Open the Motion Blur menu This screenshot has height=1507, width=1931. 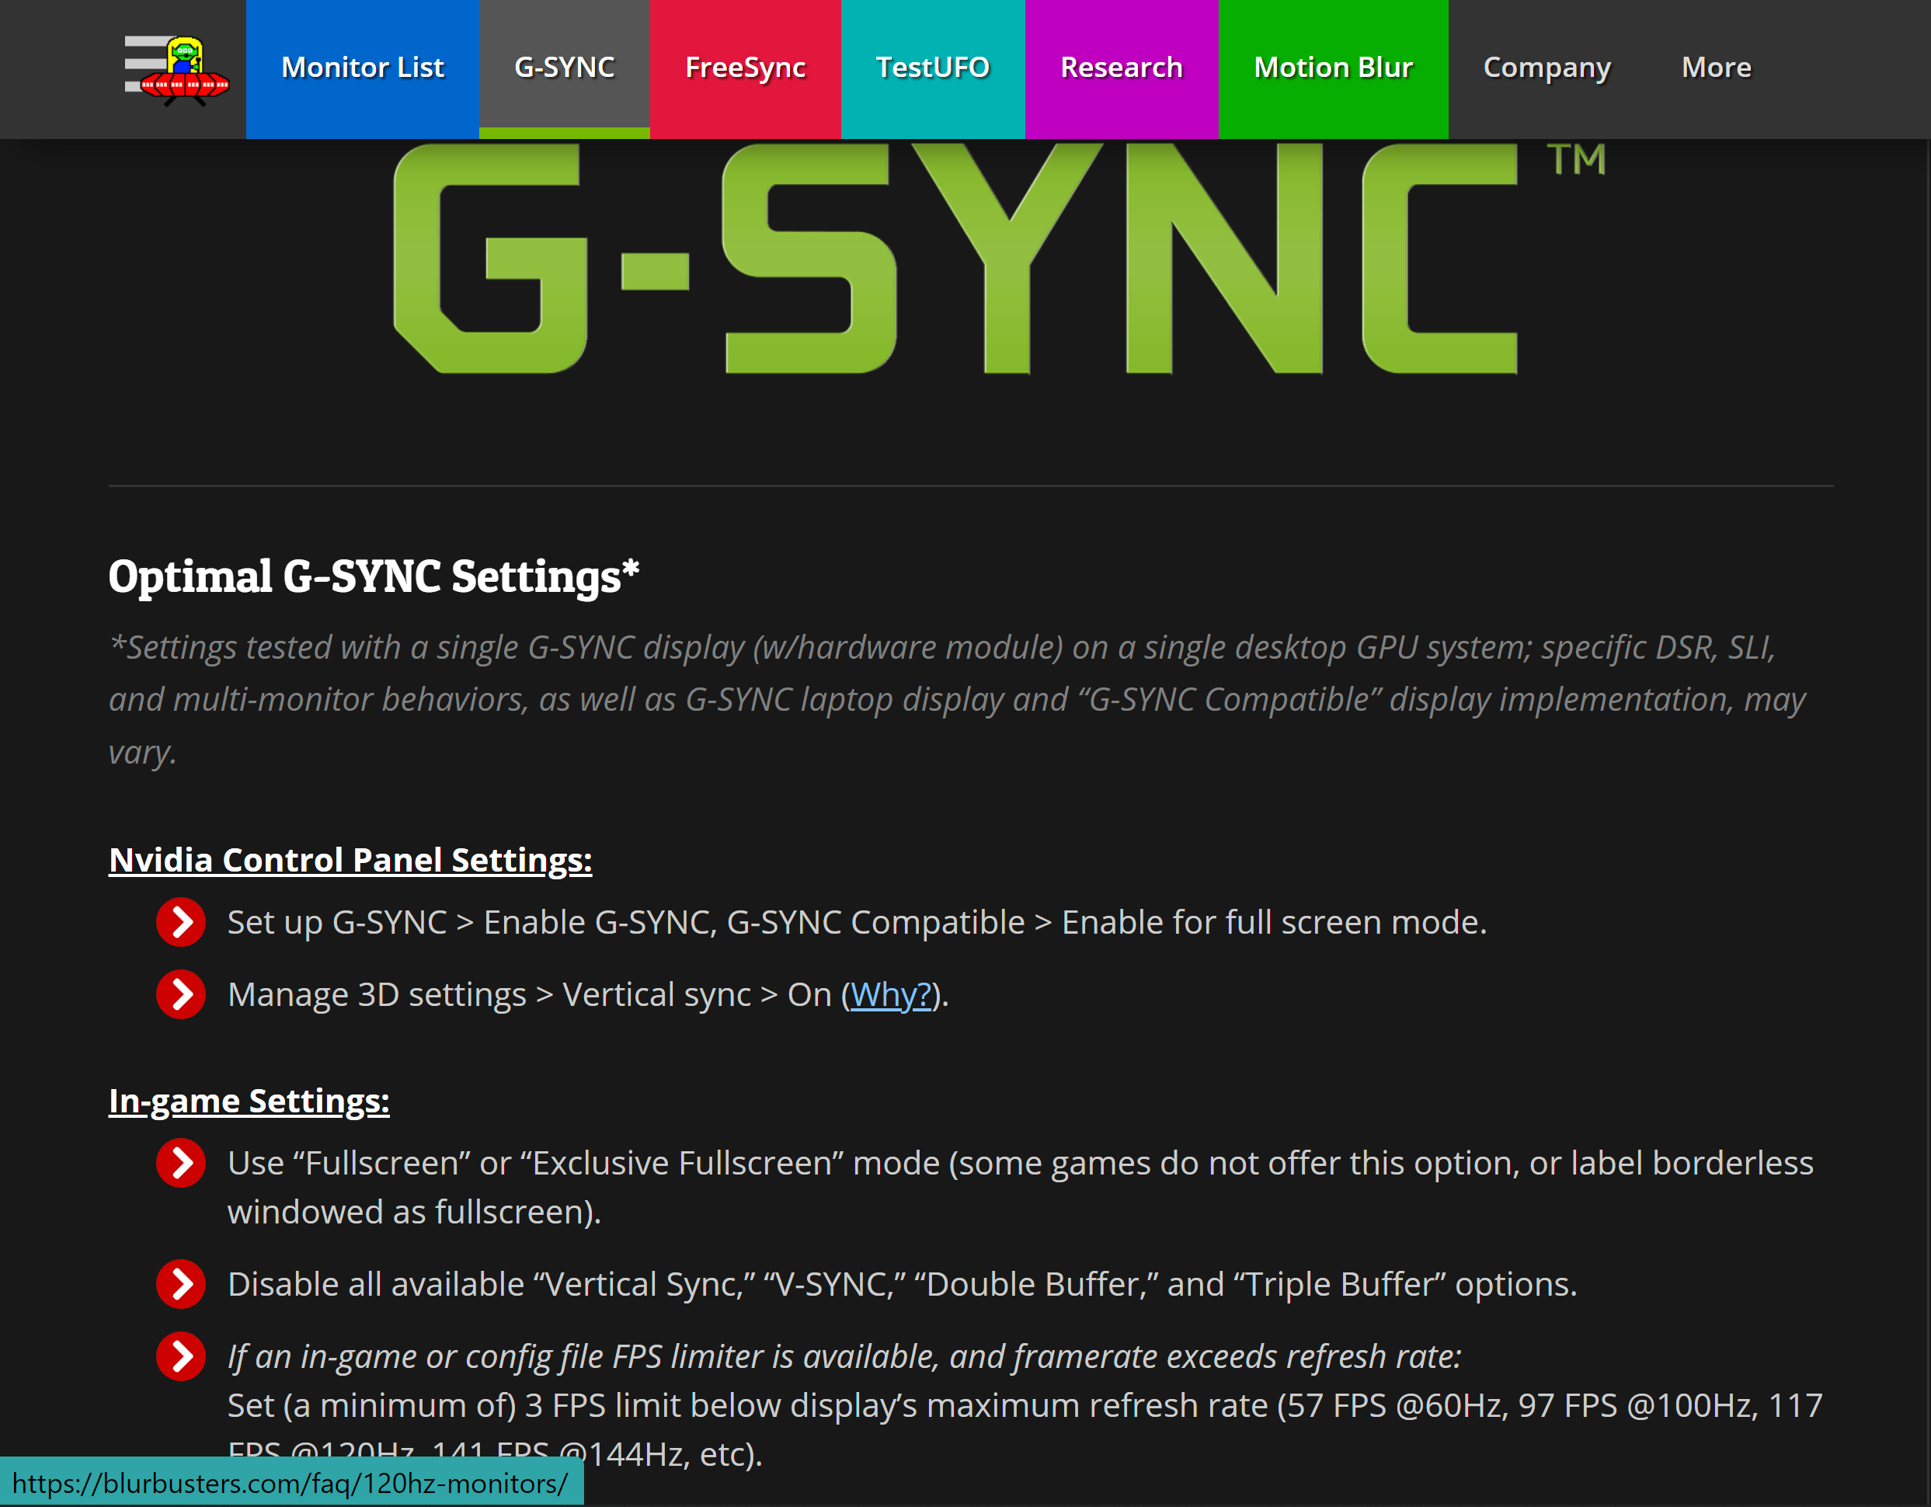(x=1332, y=68)
